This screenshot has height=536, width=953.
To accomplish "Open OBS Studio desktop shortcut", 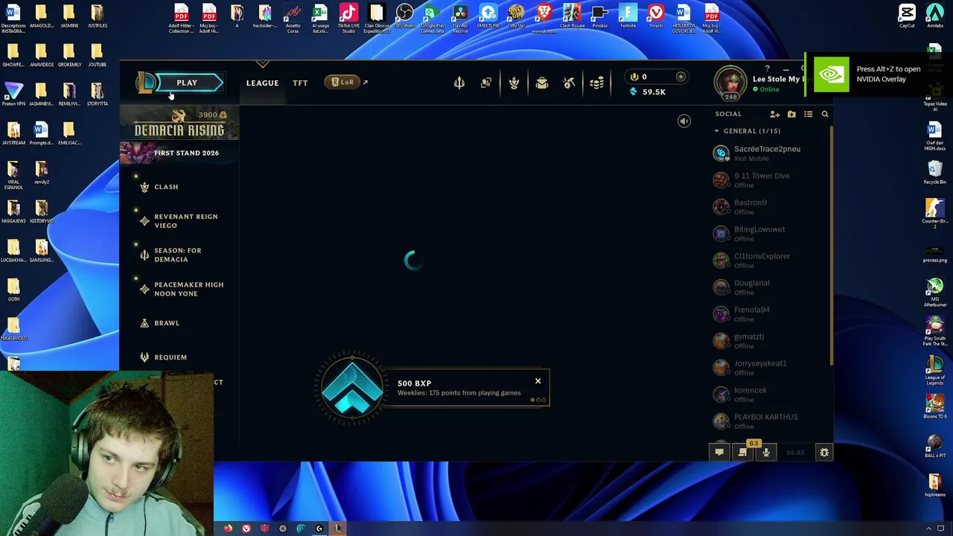I will click(x=404, y=18).
